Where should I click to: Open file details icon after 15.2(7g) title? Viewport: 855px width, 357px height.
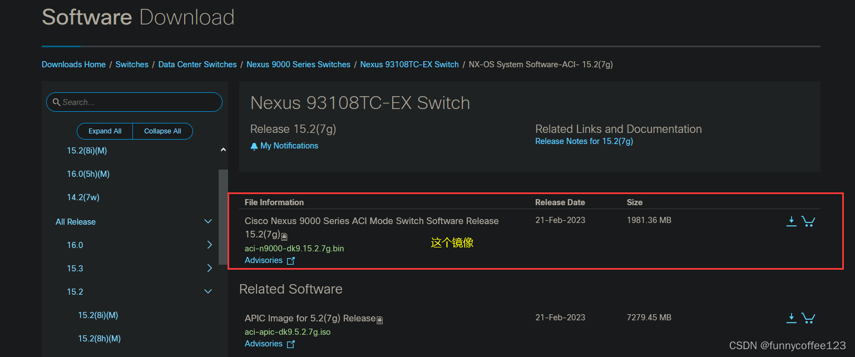click(284, 236)
